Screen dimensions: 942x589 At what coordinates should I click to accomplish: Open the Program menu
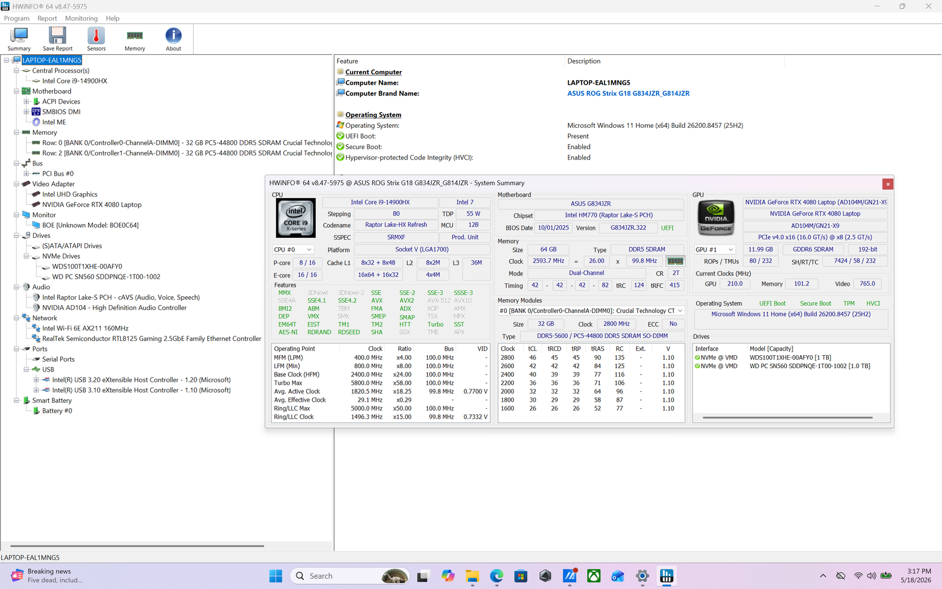click(x=16, y=18)
